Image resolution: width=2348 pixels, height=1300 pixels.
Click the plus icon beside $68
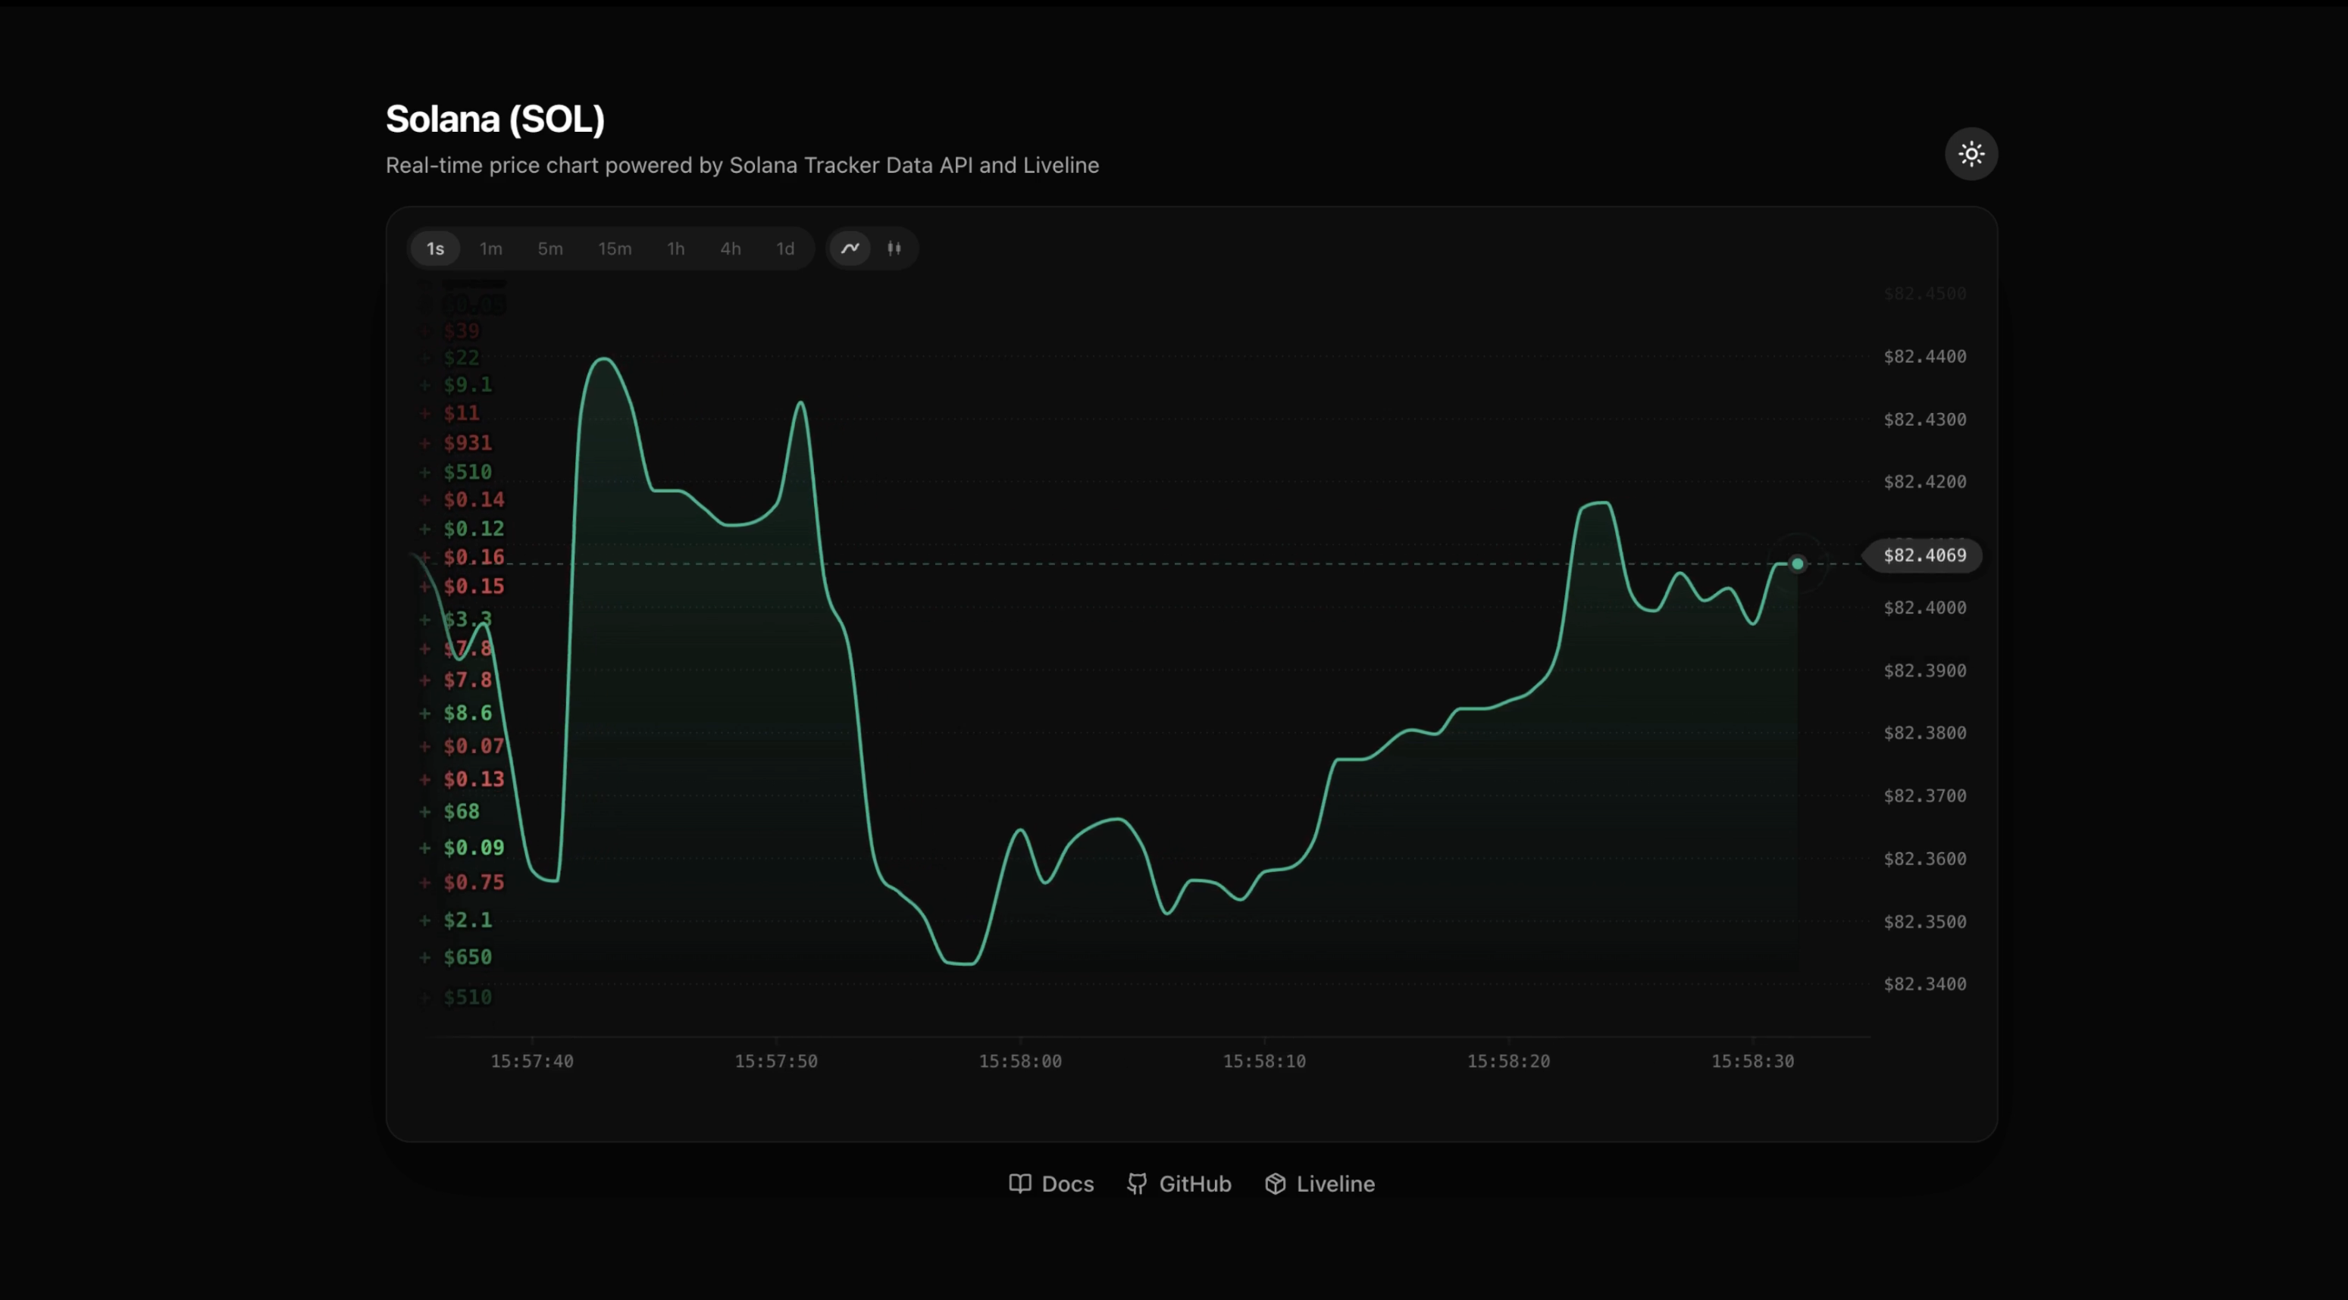[424, 811]
